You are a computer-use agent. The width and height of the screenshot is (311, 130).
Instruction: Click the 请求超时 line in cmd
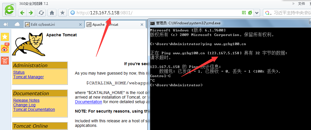(161, 58)
